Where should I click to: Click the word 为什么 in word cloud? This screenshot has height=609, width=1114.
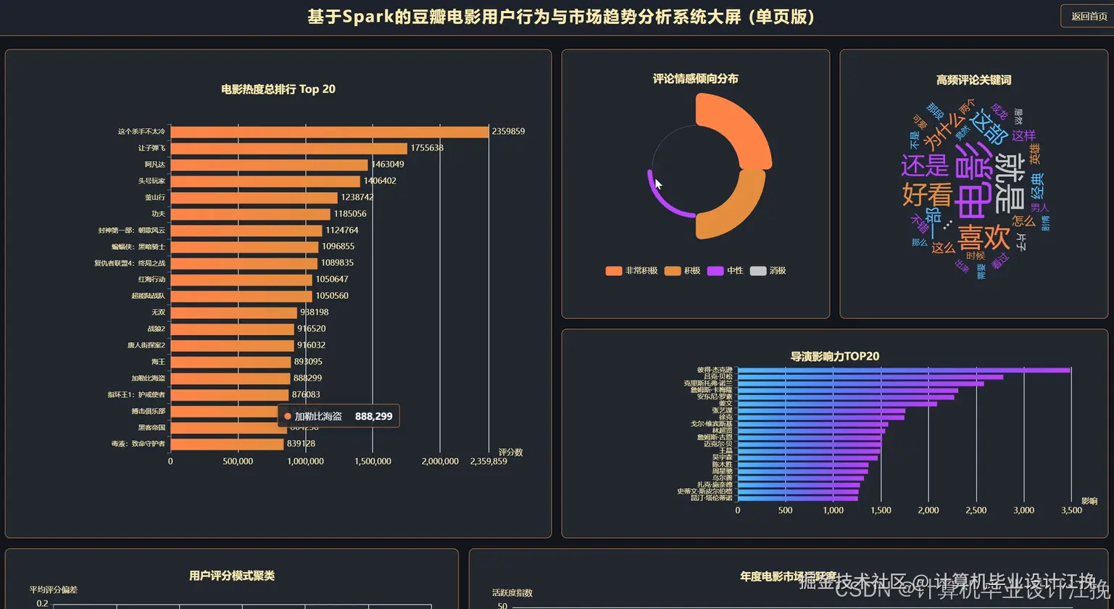tap(944, 130)
